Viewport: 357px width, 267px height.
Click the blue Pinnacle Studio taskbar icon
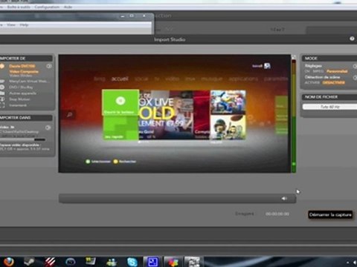click(152, 262)
